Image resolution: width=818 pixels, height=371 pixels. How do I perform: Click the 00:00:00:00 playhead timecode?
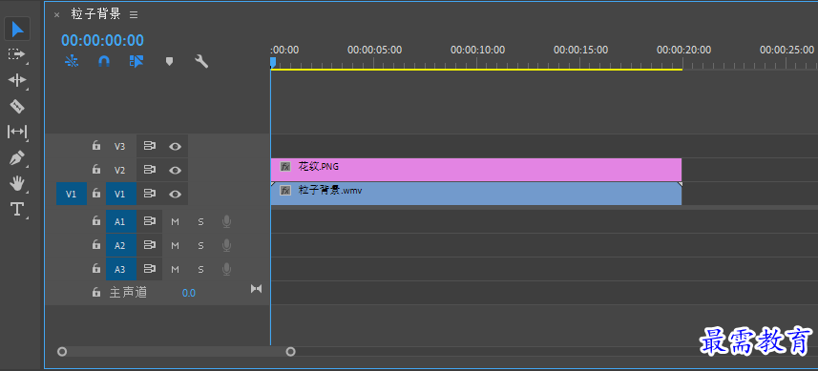102,40
